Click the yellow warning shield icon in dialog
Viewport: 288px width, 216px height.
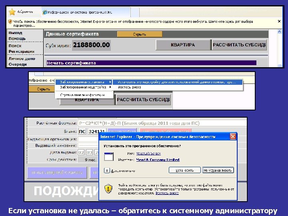point(108,189)
